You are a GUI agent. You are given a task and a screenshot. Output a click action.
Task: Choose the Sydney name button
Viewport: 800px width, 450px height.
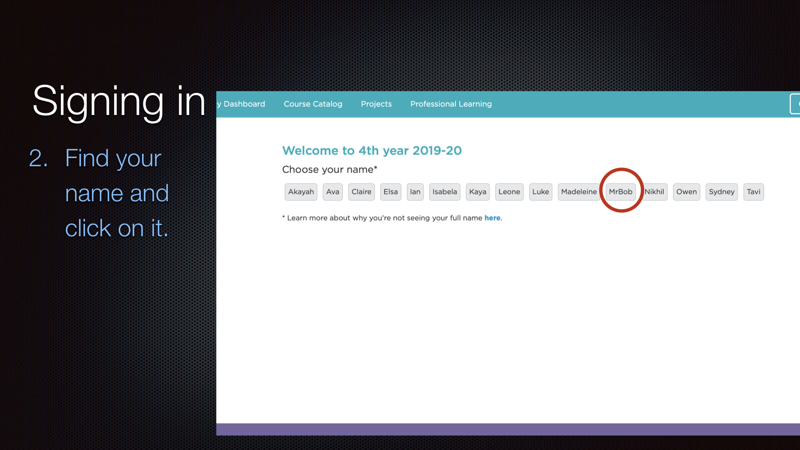point(722,192)
